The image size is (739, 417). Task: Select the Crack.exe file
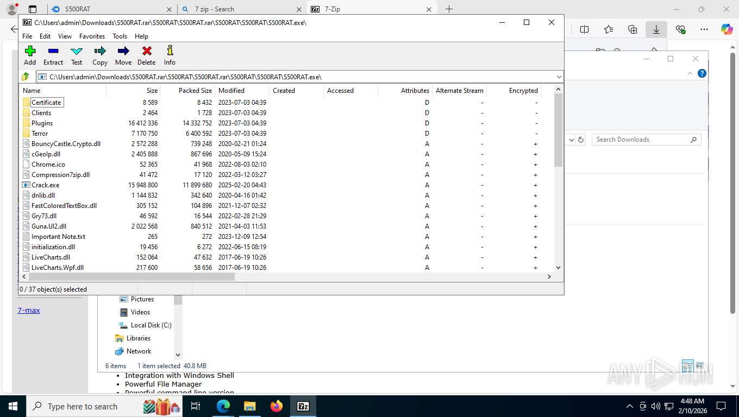coord(45,185)
